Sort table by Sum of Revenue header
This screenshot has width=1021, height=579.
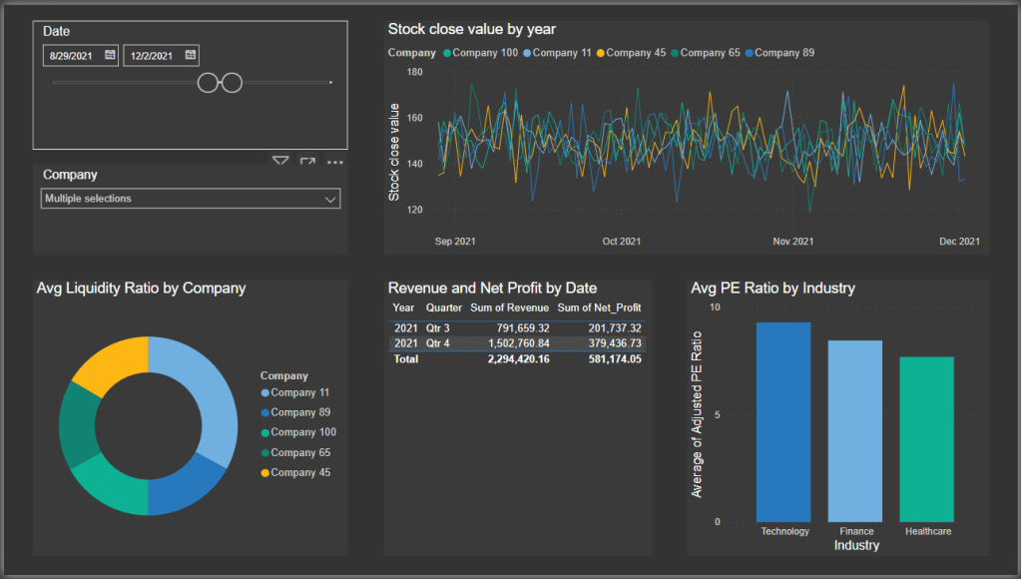pyautogui.click(x=509, y=308)
